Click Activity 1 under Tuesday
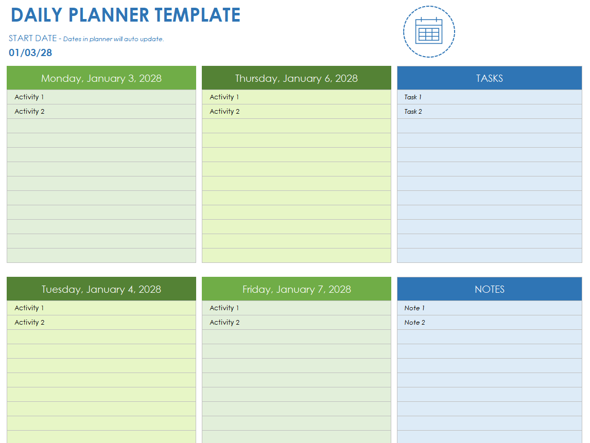The width and height of the screenshot is (590, 443). [29, 308]
